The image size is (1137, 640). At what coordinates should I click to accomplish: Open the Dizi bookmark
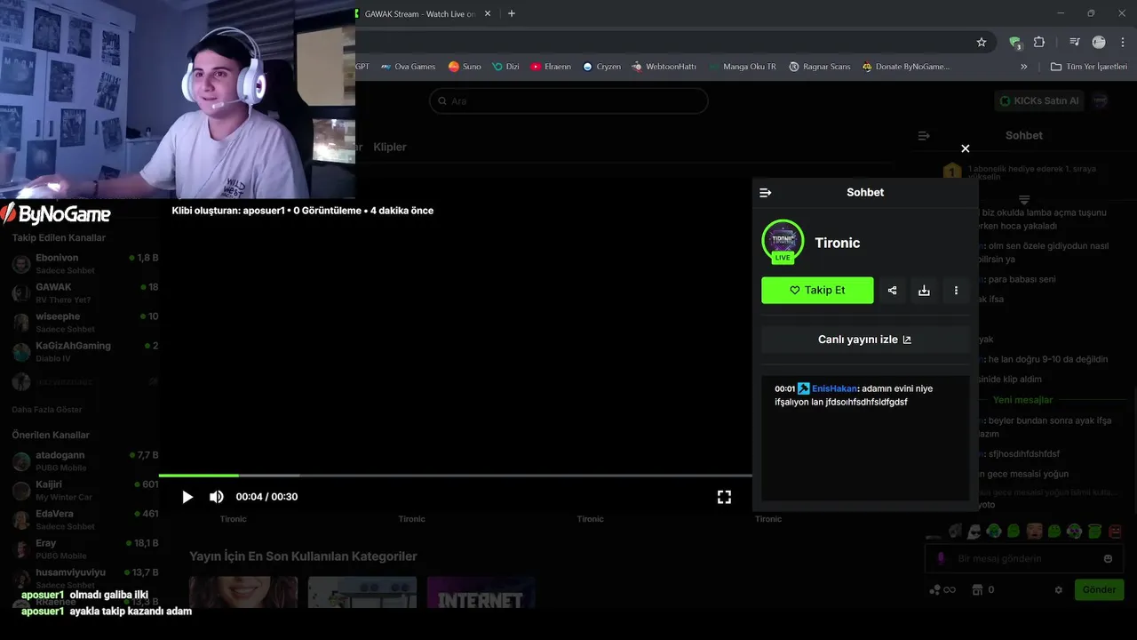[x=505, y=67]
